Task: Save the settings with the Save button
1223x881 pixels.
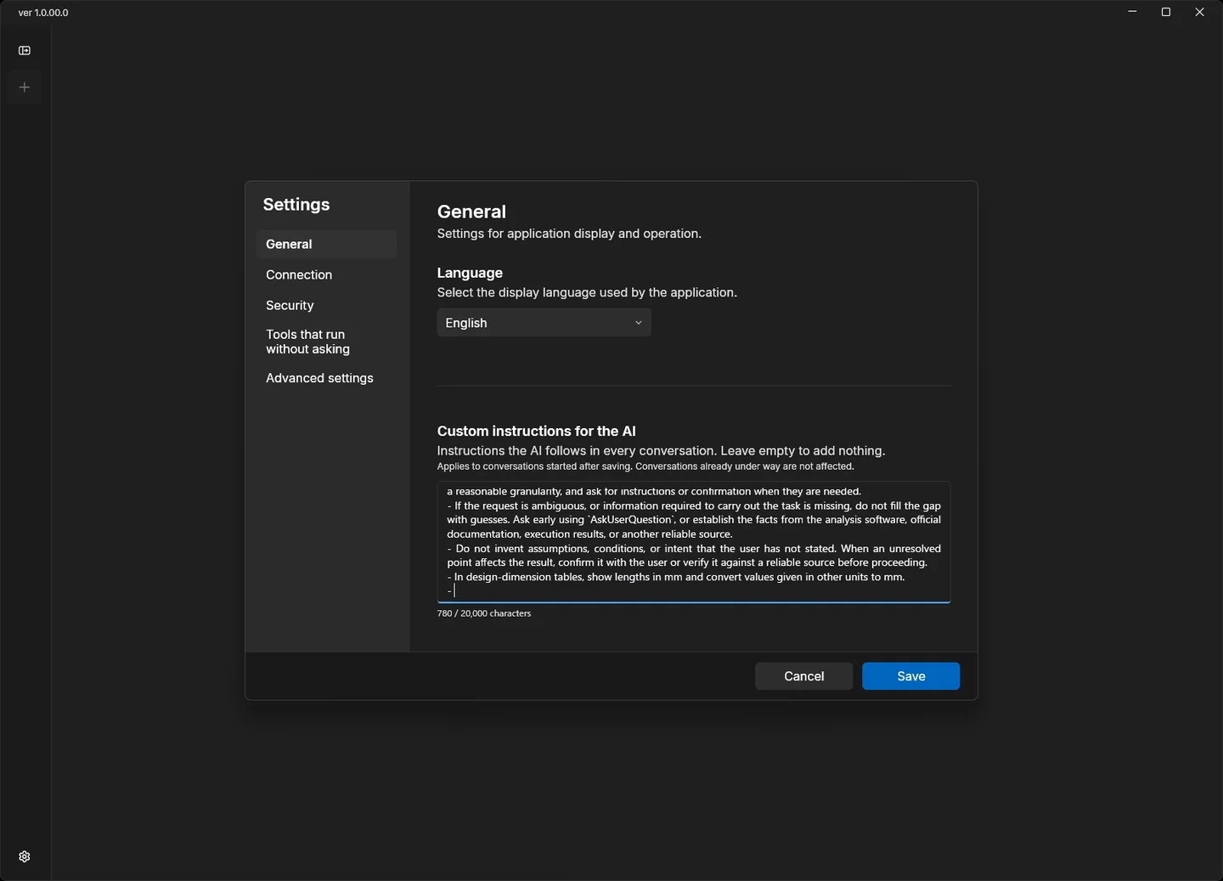Action: (x=910, y=676)
